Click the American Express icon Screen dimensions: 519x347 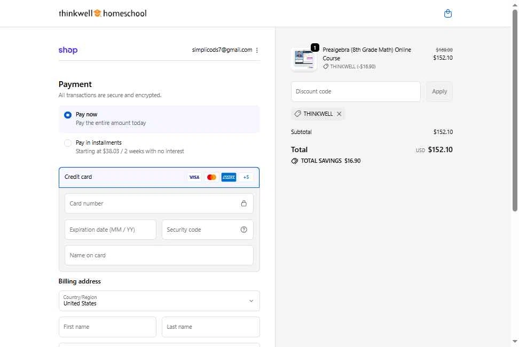coord(229,177)
